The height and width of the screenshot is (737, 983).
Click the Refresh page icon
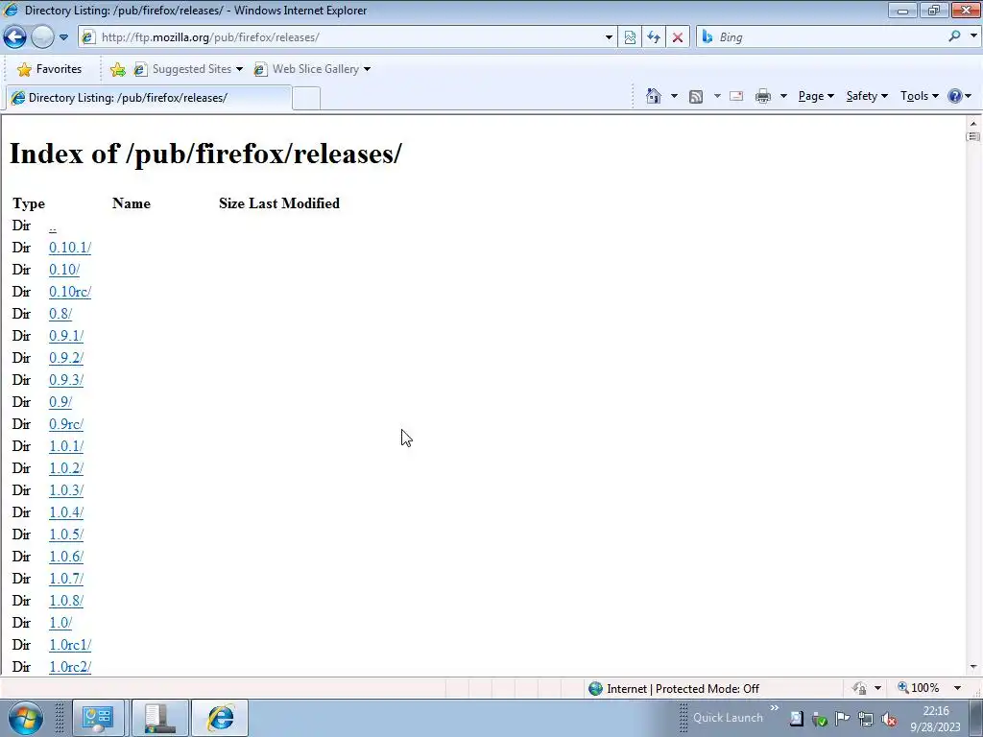click(x=654, y=37)
